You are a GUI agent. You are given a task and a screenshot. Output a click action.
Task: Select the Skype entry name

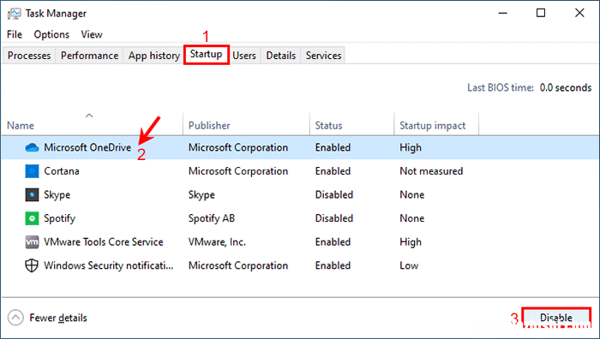[x=57, y=194]
